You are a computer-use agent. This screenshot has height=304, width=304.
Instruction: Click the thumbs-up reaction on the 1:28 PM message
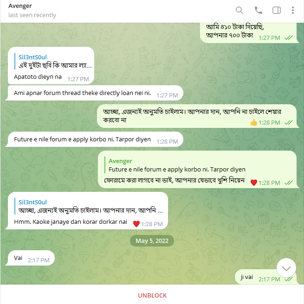(253, 122)
